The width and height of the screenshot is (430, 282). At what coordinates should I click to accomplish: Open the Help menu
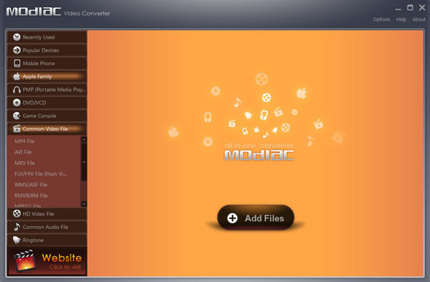point(401,19)
